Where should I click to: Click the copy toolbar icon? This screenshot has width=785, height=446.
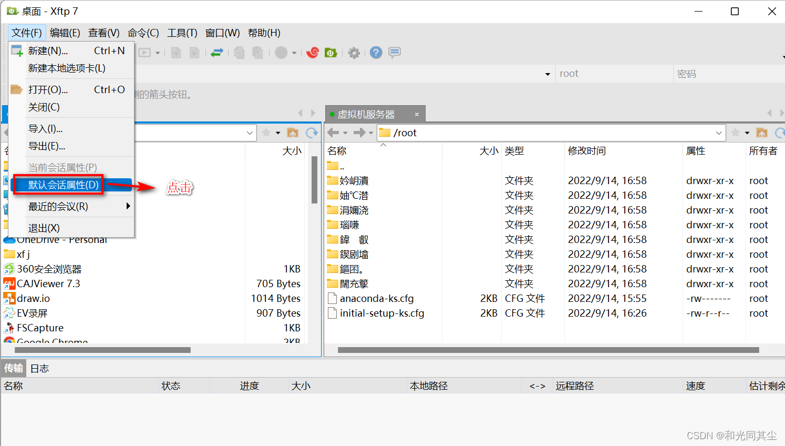pos(239,53)
